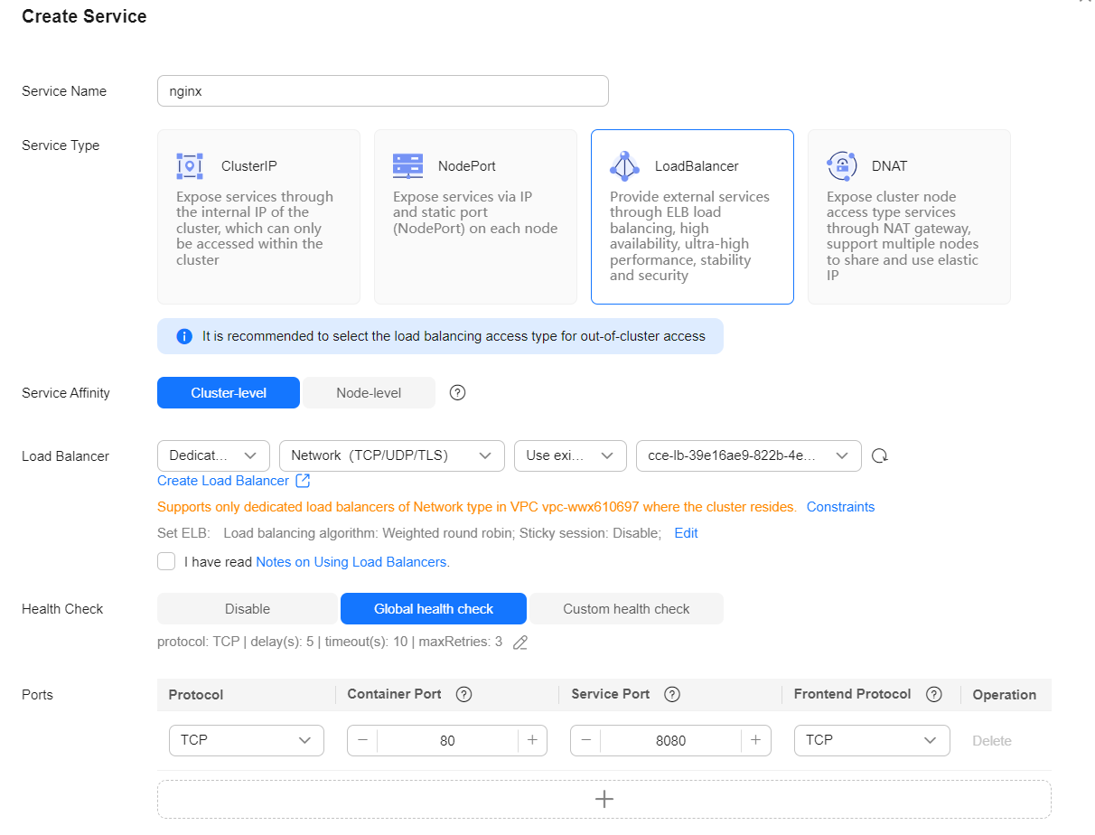Click the load balancing recommendation banner text
This screenshot has height=835, width=1095.
[454, 336]
